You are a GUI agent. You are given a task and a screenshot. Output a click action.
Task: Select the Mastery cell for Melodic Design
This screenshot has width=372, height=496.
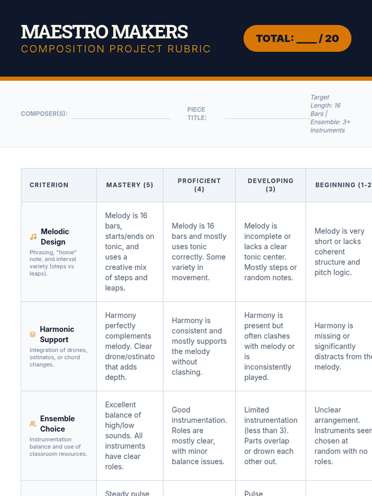[130, 252]
